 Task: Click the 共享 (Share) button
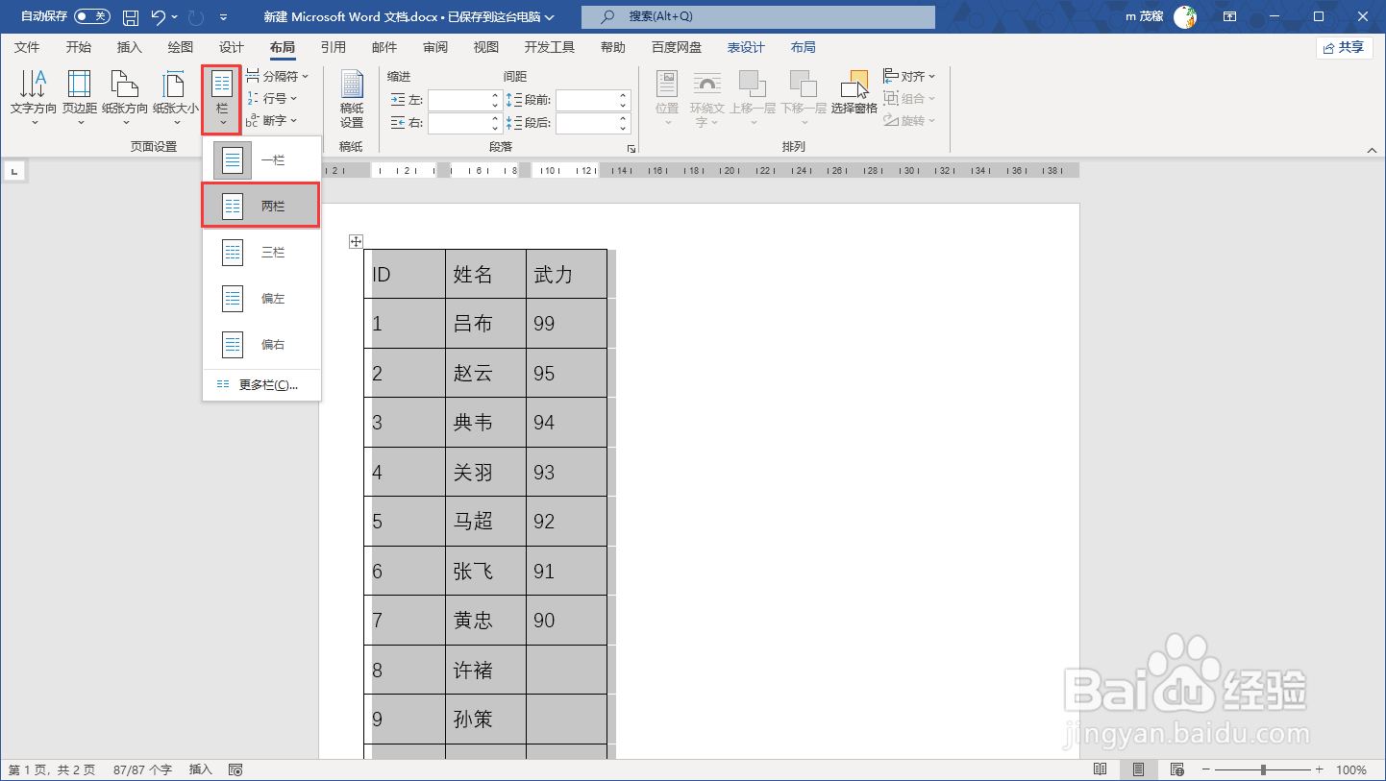1345,45
